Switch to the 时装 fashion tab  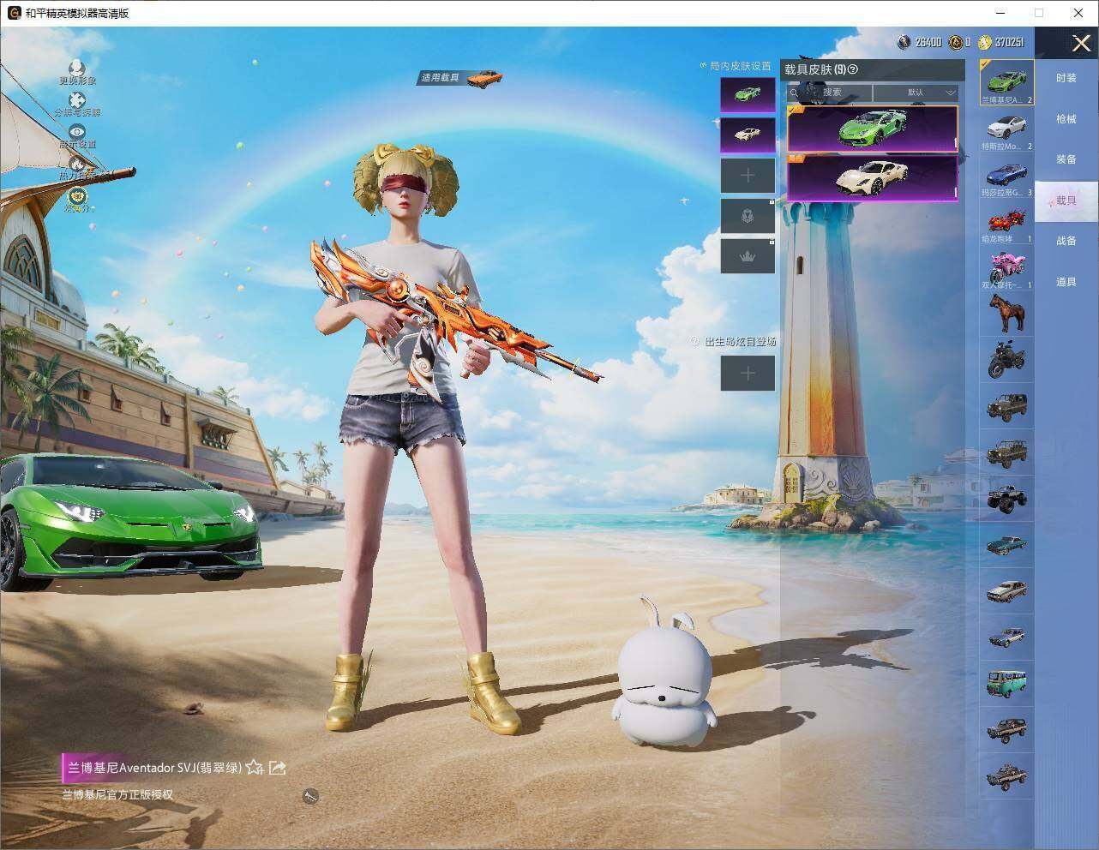point(1066,78)
